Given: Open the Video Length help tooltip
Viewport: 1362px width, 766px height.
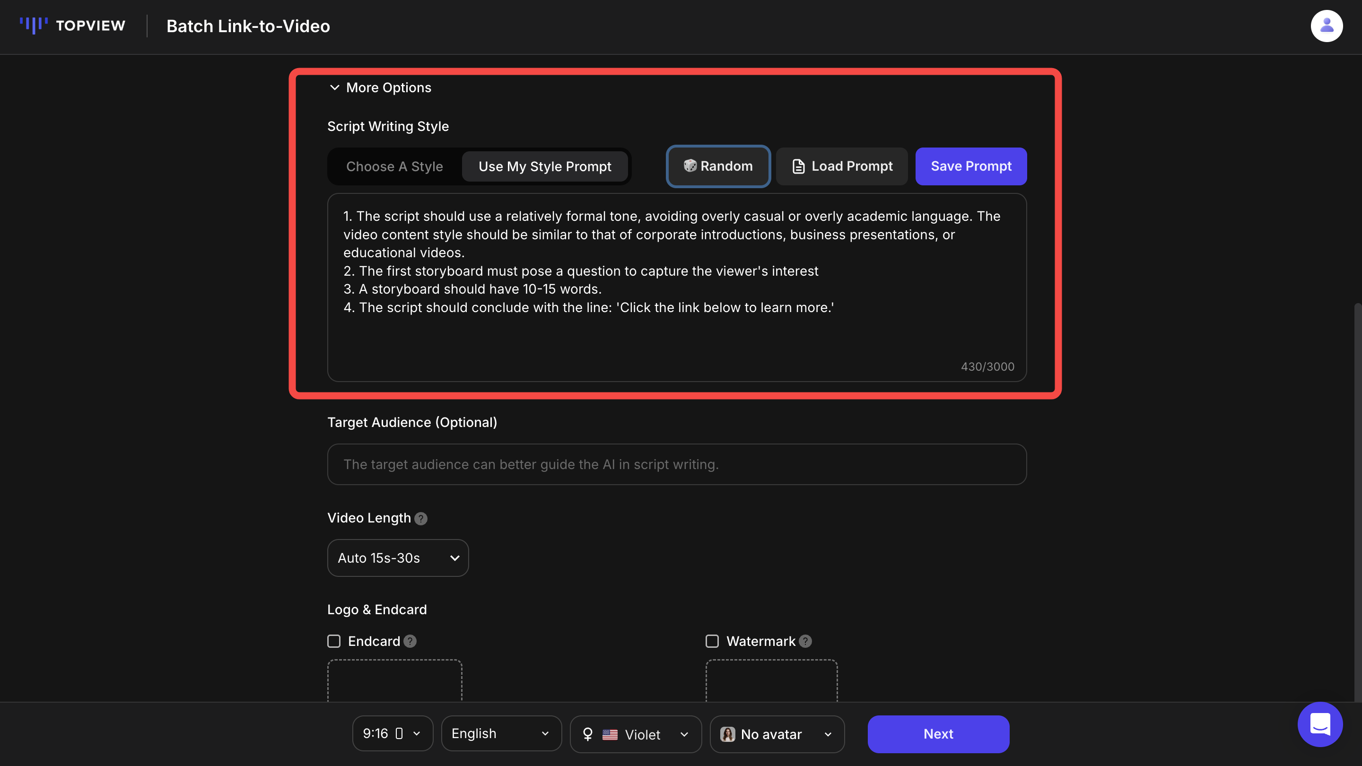Looking at the screenshot, I should coord(420,519).
